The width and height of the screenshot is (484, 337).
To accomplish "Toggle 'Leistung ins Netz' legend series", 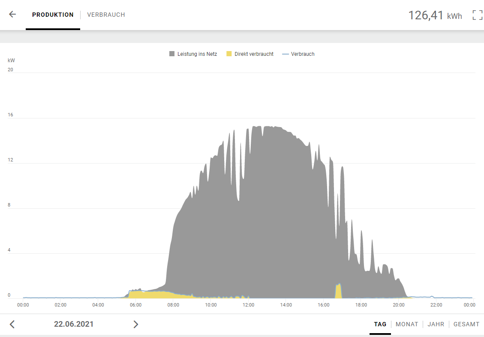I will [193, 54].
